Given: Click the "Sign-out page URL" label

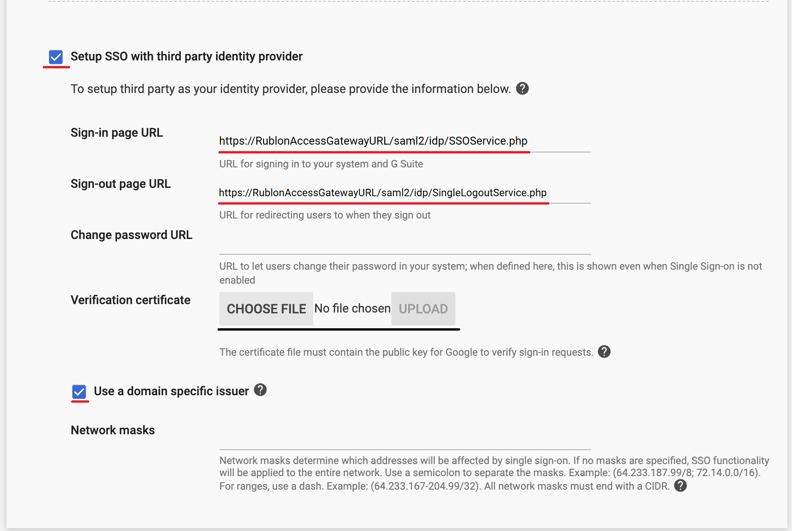Looking at the screenshot, I should tap(120, 184).
